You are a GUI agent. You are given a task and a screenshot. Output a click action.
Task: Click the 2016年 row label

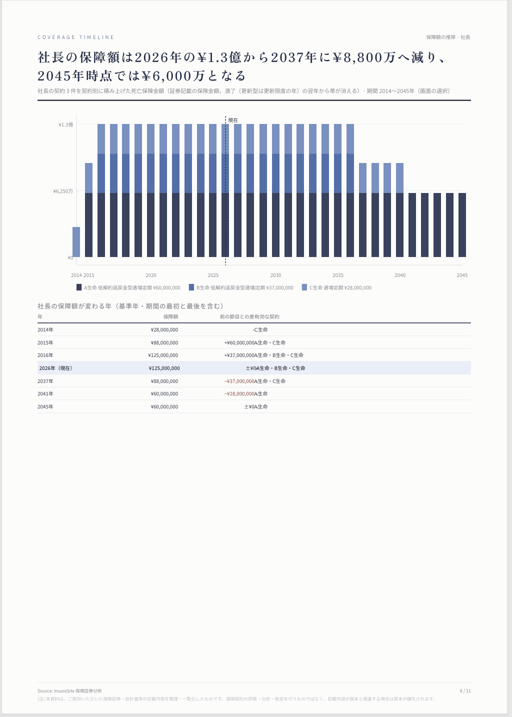pos(45,355)
